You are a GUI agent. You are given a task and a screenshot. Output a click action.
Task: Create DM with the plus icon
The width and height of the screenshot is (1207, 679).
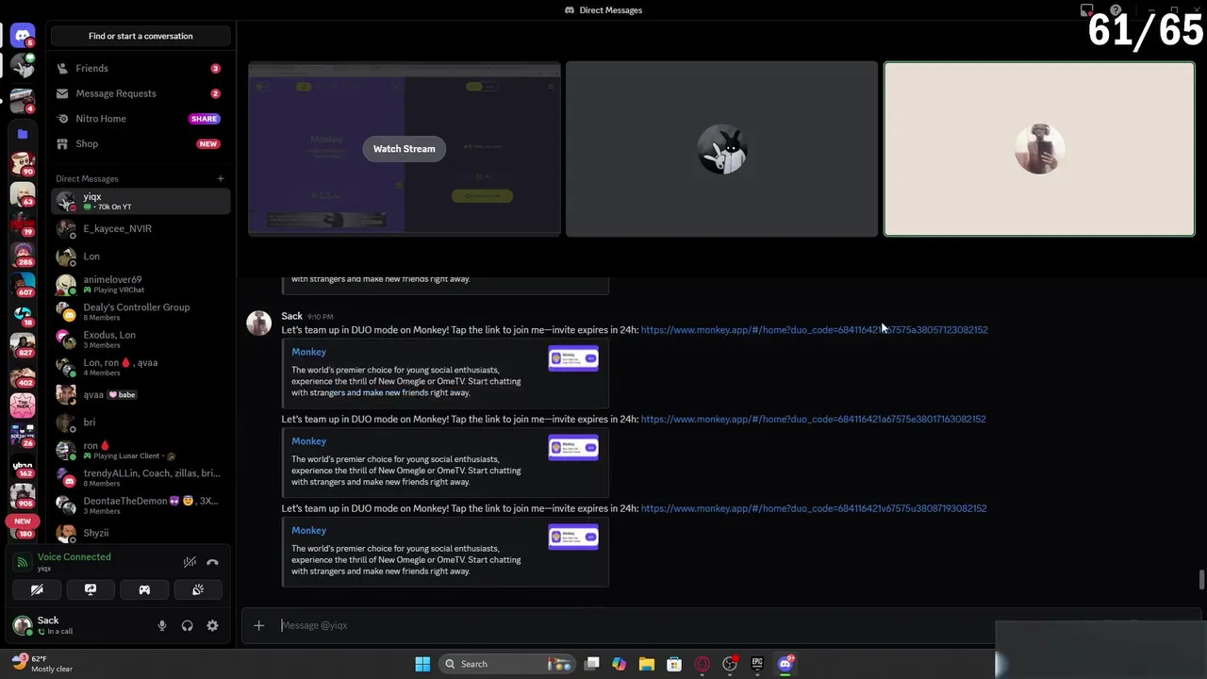pos(220,178)
